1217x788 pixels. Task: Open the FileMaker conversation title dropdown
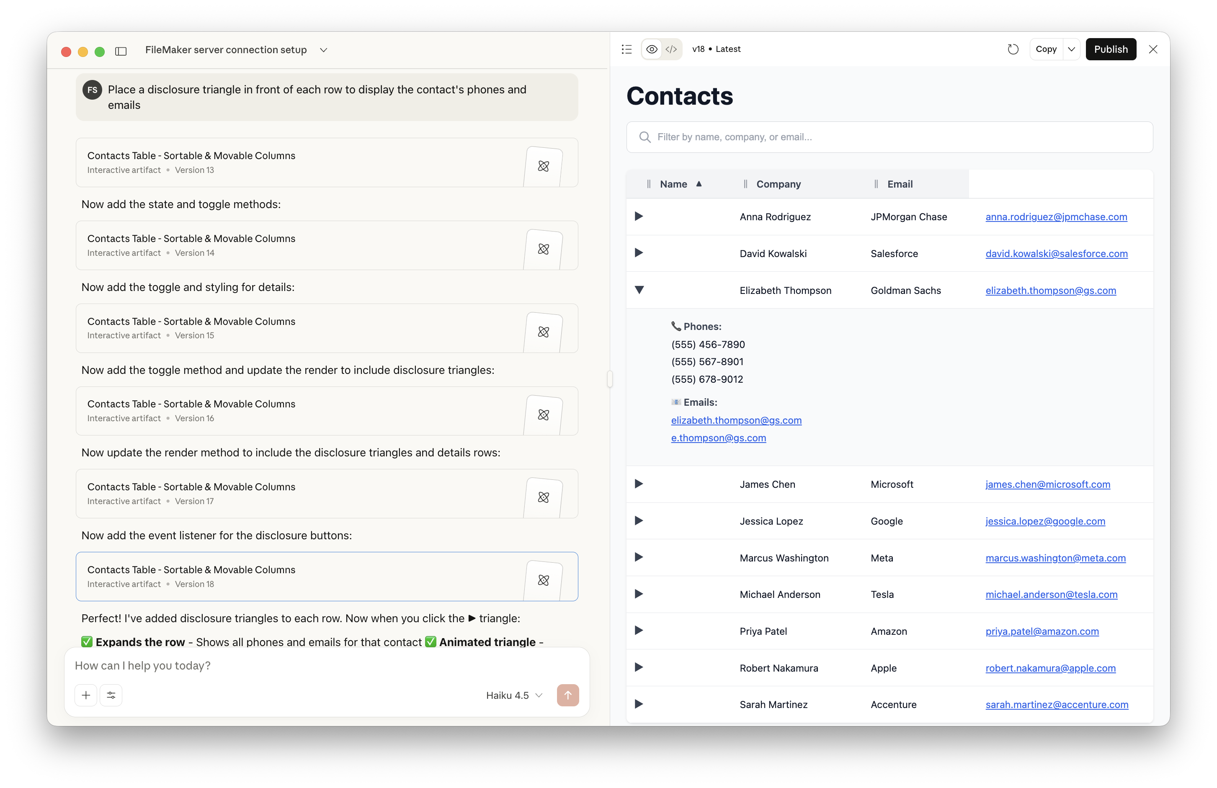pyautogui.click(x=323, y=50)
